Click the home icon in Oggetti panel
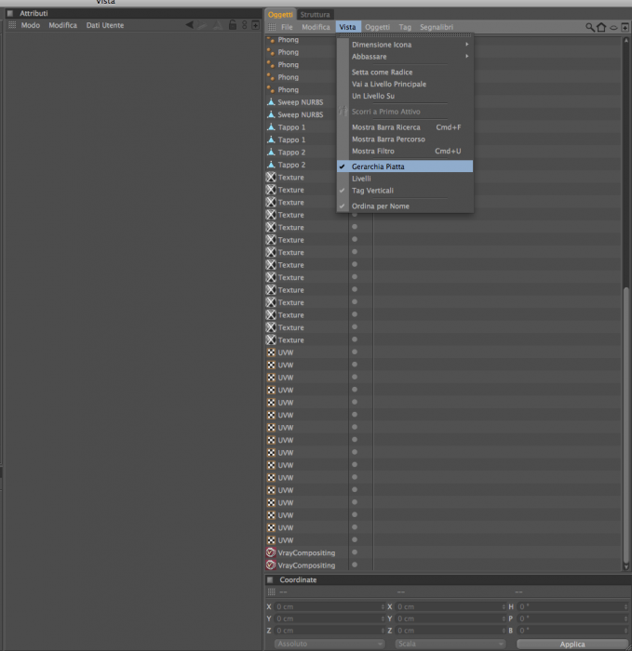 601,27
